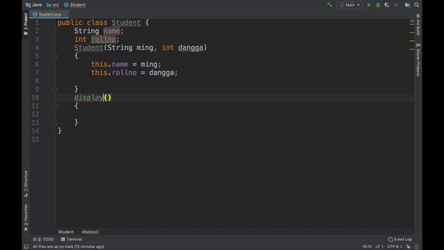Viewport: 444px width, 250px height.
Task: Click the class name Student on line 1
Action: coord(126,23)
